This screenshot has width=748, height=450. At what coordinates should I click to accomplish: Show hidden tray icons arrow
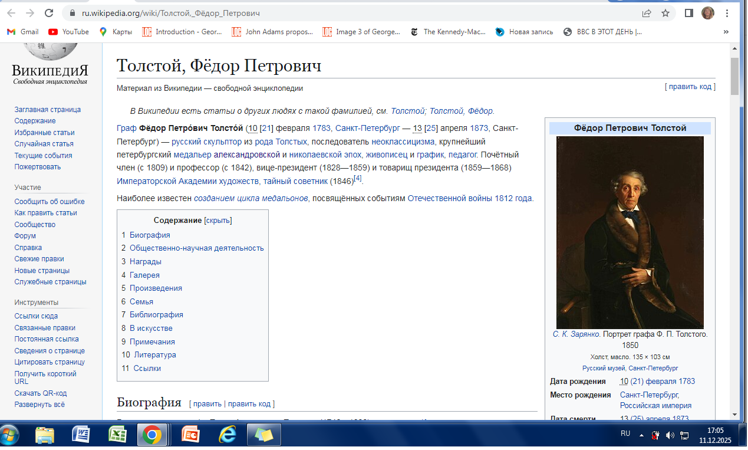tap(641, 435)
